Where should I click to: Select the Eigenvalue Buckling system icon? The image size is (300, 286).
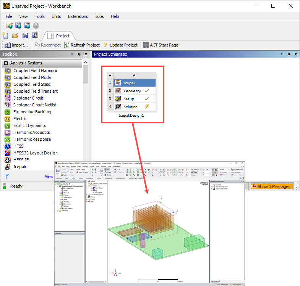coord(8,112)
